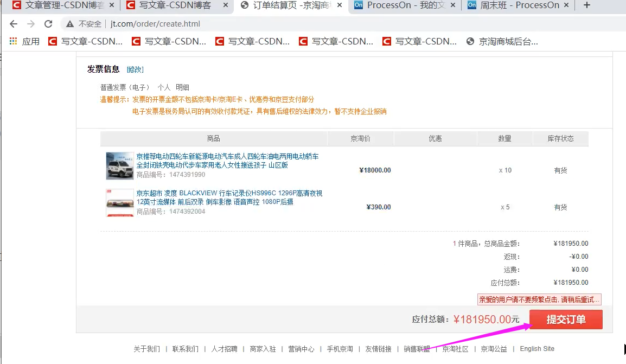626x364 pixels.
Task: Click the red 亲爱的用户请不要频繁点击 warning message
Action: (539, 299)
